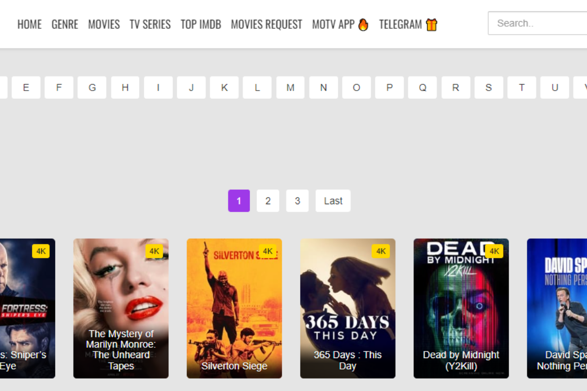587x391 pixels.
Task: Open the GENRE menu
Action: coord(65,24)
